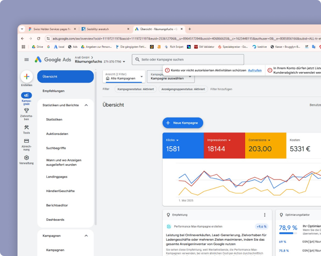This screenshot has width=321, height=256.
Task: Open the hamburger main menu
Action: pos(26,60)
